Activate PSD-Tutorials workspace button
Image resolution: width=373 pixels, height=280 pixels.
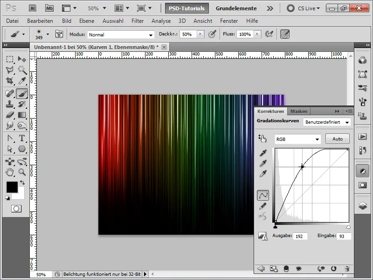(187, 8)
